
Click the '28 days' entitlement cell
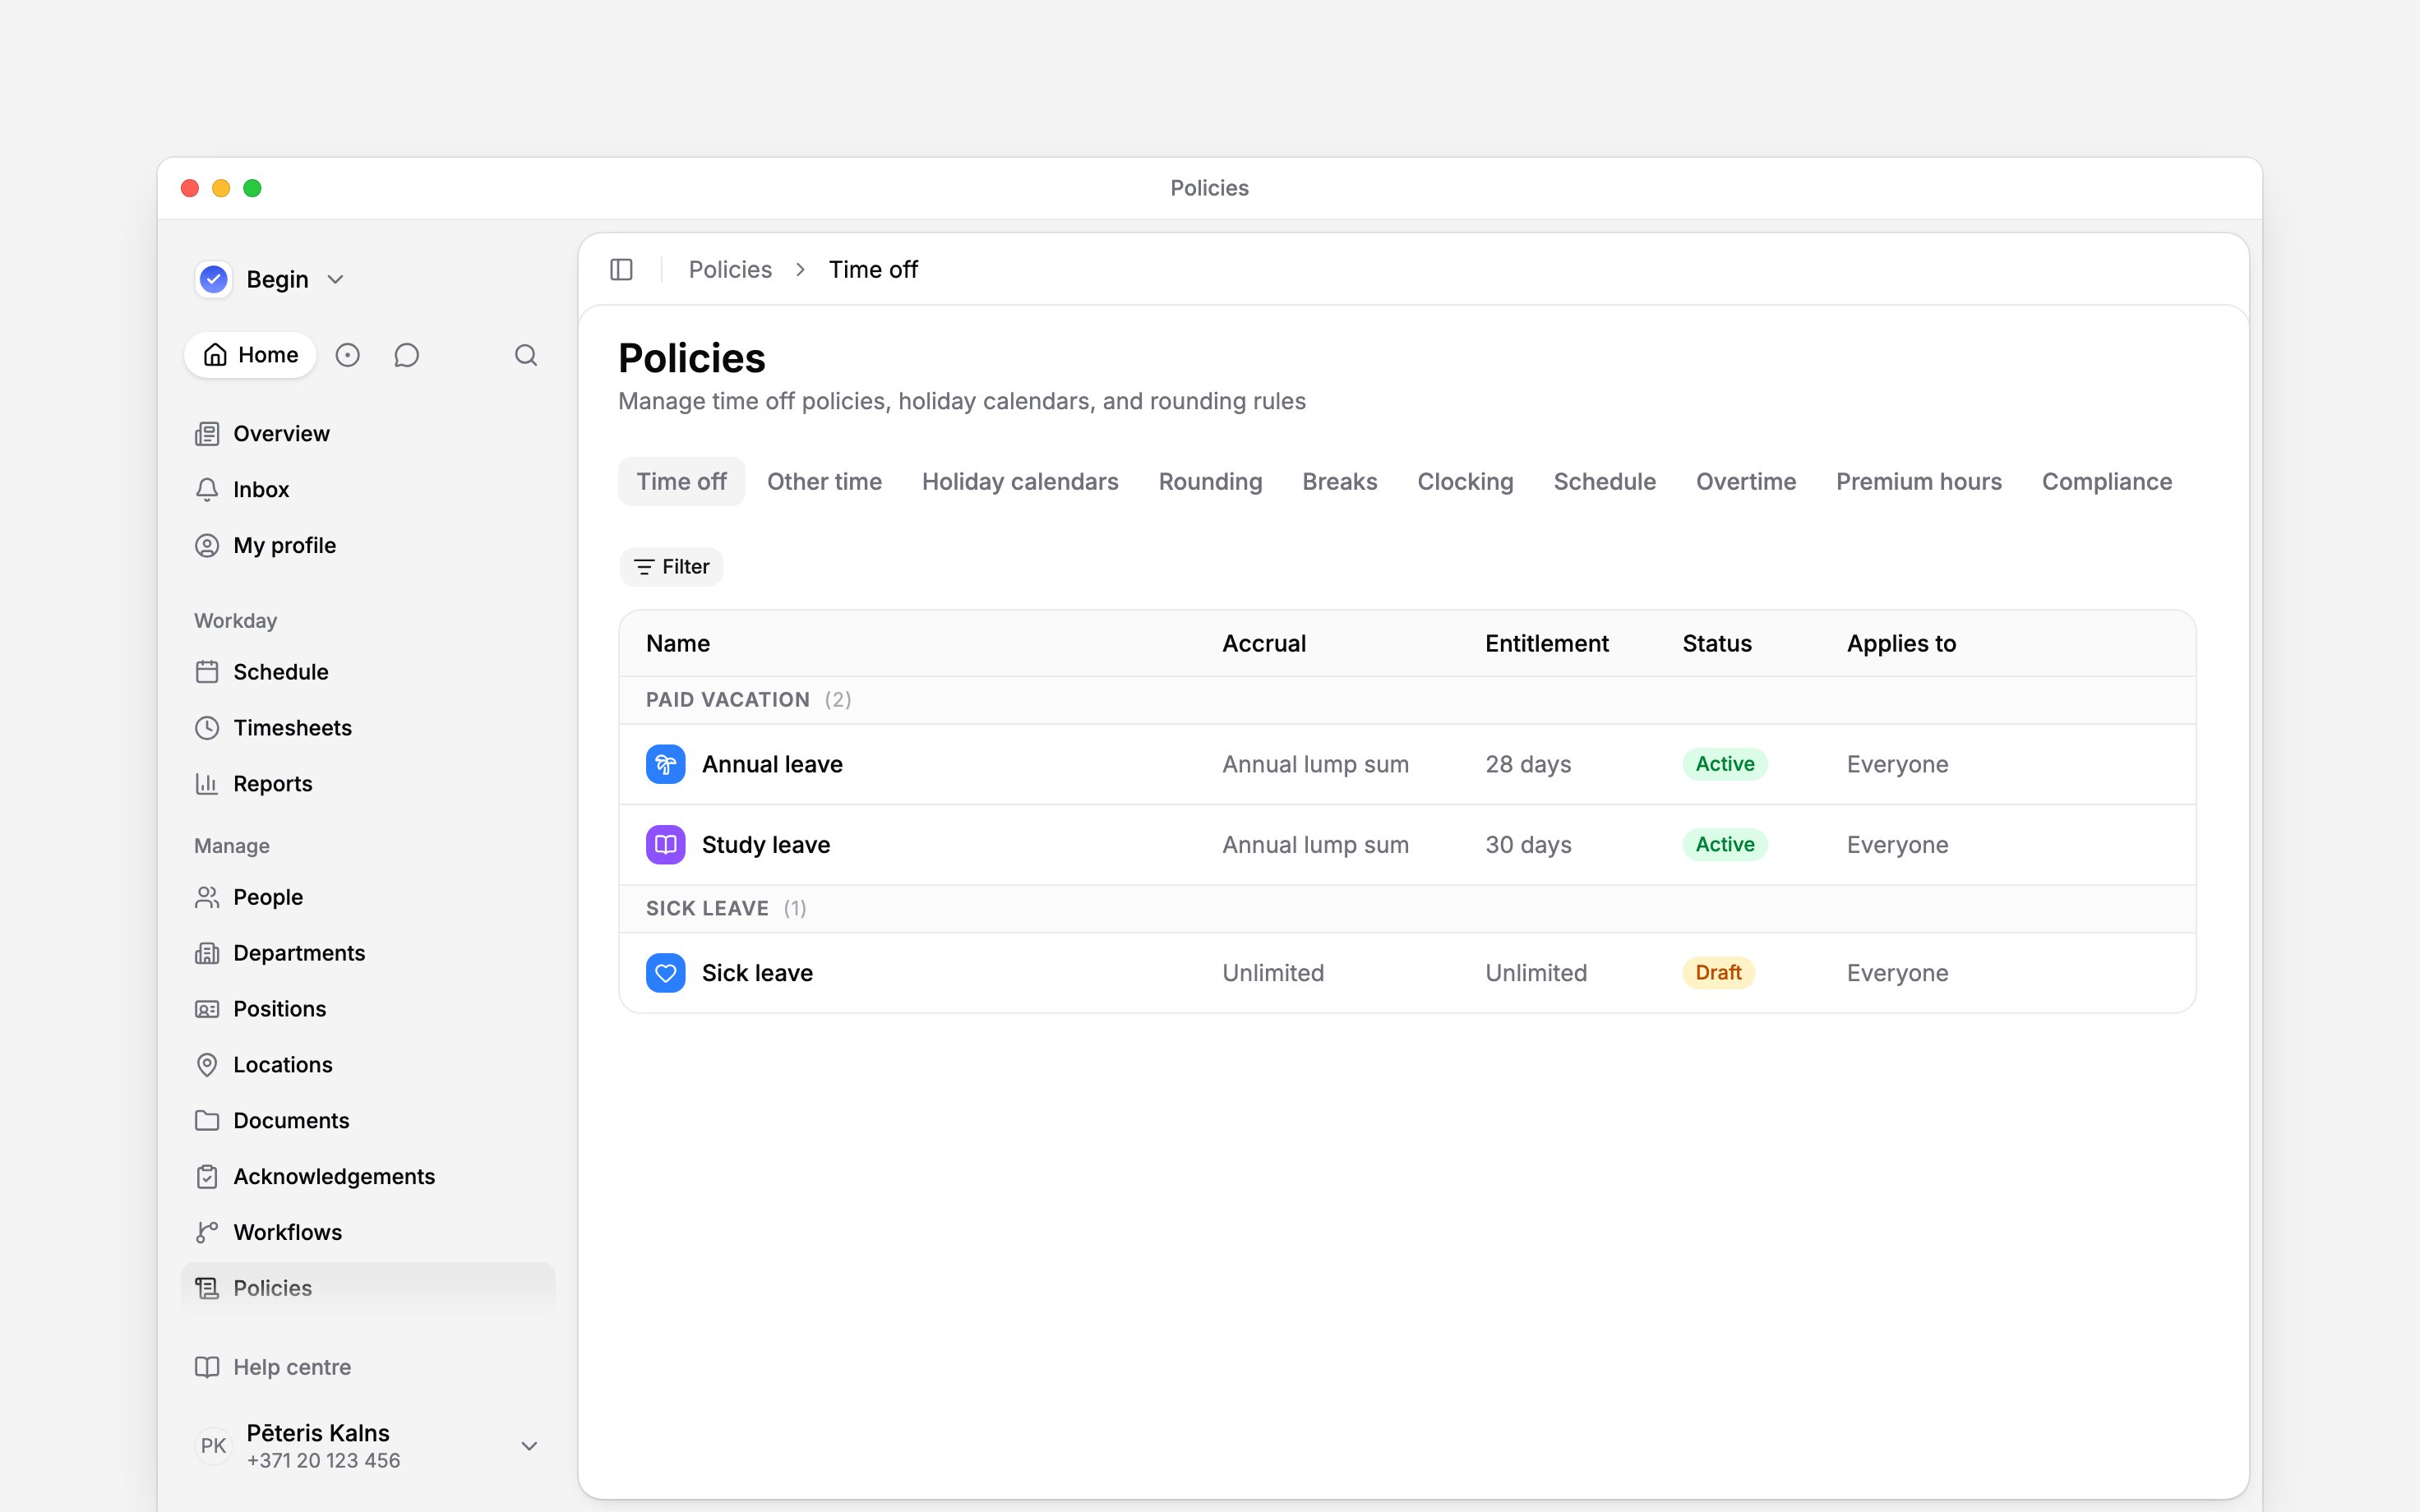(x=1528, y=765)
